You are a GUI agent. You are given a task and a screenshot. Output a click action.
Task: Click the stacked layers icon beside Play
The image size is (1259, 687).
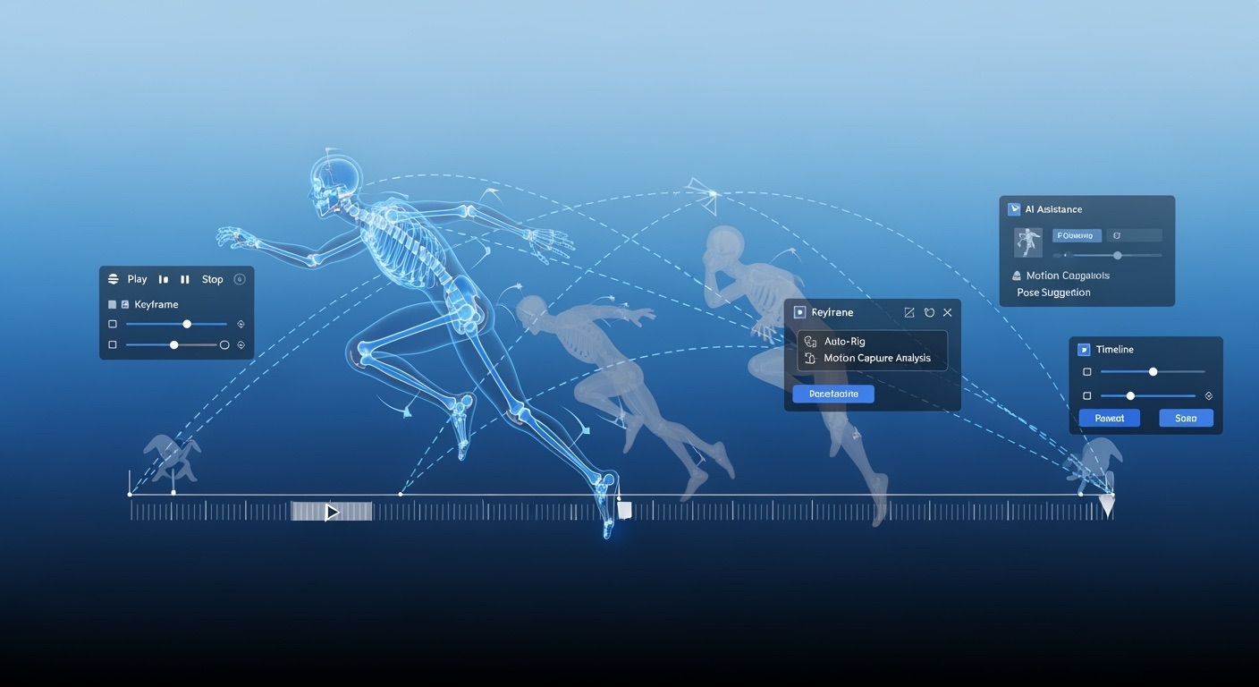click(113, 279)
